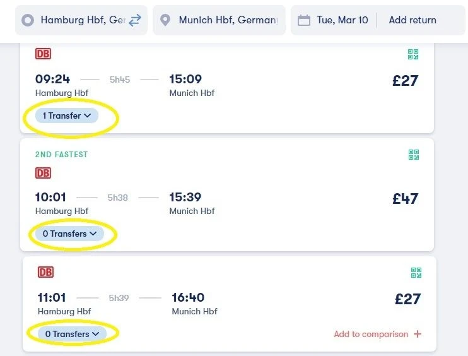The height and width of the screenshot is (356, 468).
Task: Click the QR code icon on the 10:01 train
Action: pos(413,155)
